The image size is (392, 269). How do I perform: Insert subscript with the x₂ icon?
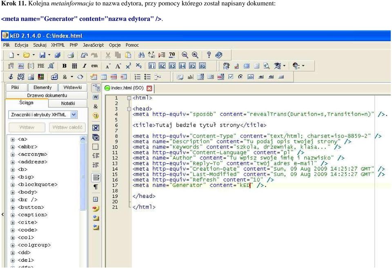point(139,66)
